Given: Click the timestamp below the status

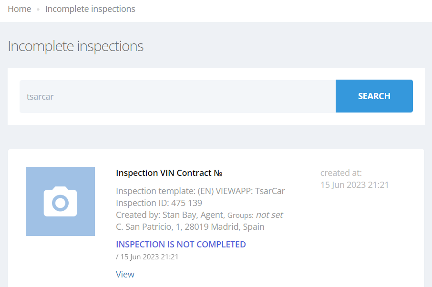Looking at the screenshot, I should pyautogui.click(x=147, y=256).
